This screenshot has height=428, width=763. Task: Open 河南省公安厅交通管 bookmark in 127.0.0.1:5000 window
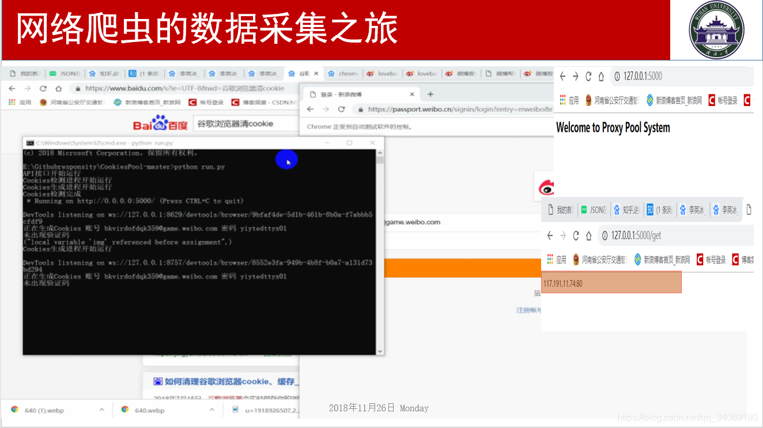[612, 100]
